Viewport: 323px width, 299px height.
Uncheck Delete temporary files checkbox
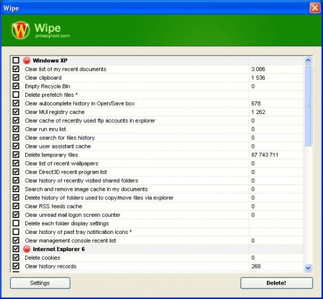[x=16, y=155]
